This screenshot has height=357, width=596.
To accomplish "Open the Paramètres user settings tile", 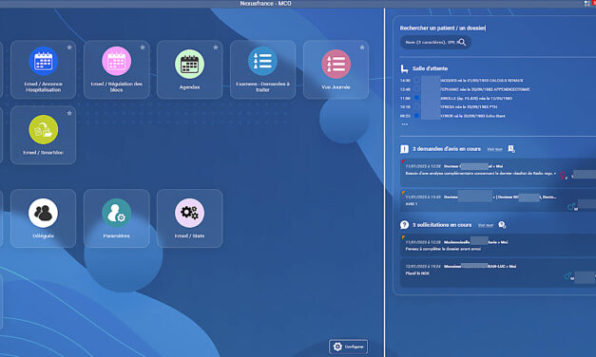I will click(116, 218).
